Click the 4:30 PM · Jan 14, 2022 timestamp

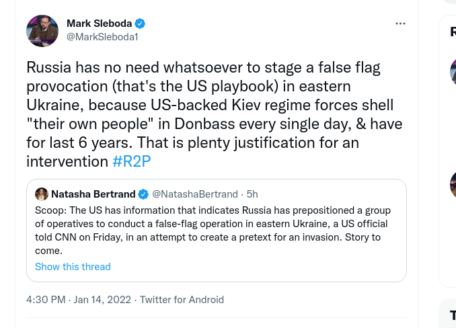coord(79,300)
